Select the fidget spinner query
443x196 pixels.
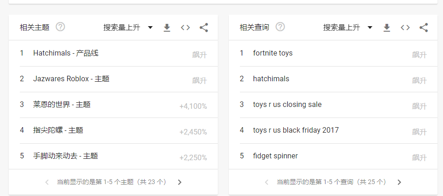point(275,156)
